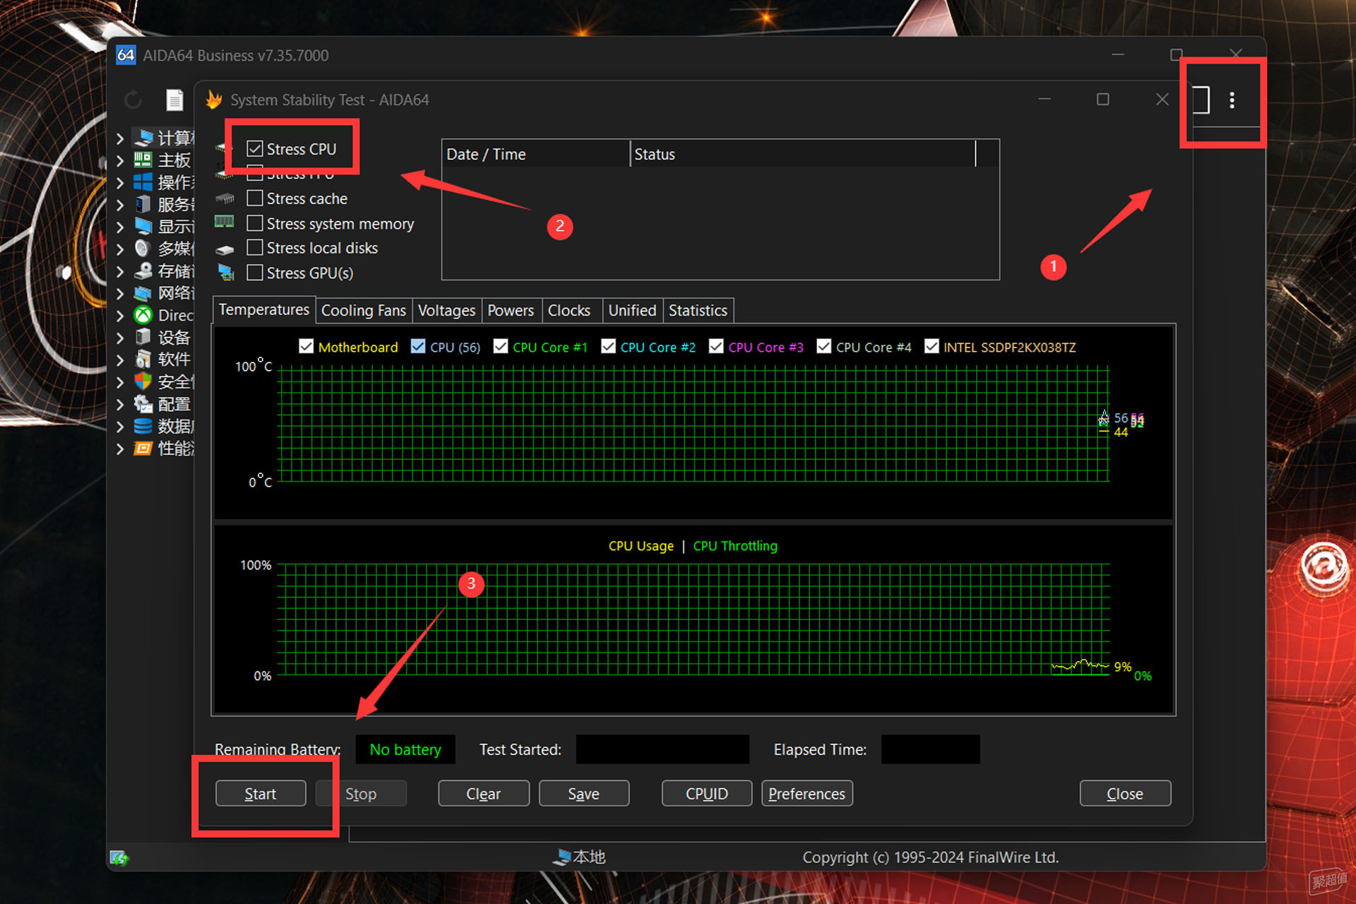Start the stability test
This screenshot has width=1356, height=904.
coord(261,794)
